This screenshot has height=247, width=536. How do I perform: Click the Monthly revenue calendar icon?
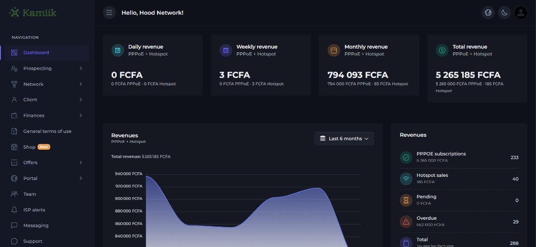pos(333,50)
